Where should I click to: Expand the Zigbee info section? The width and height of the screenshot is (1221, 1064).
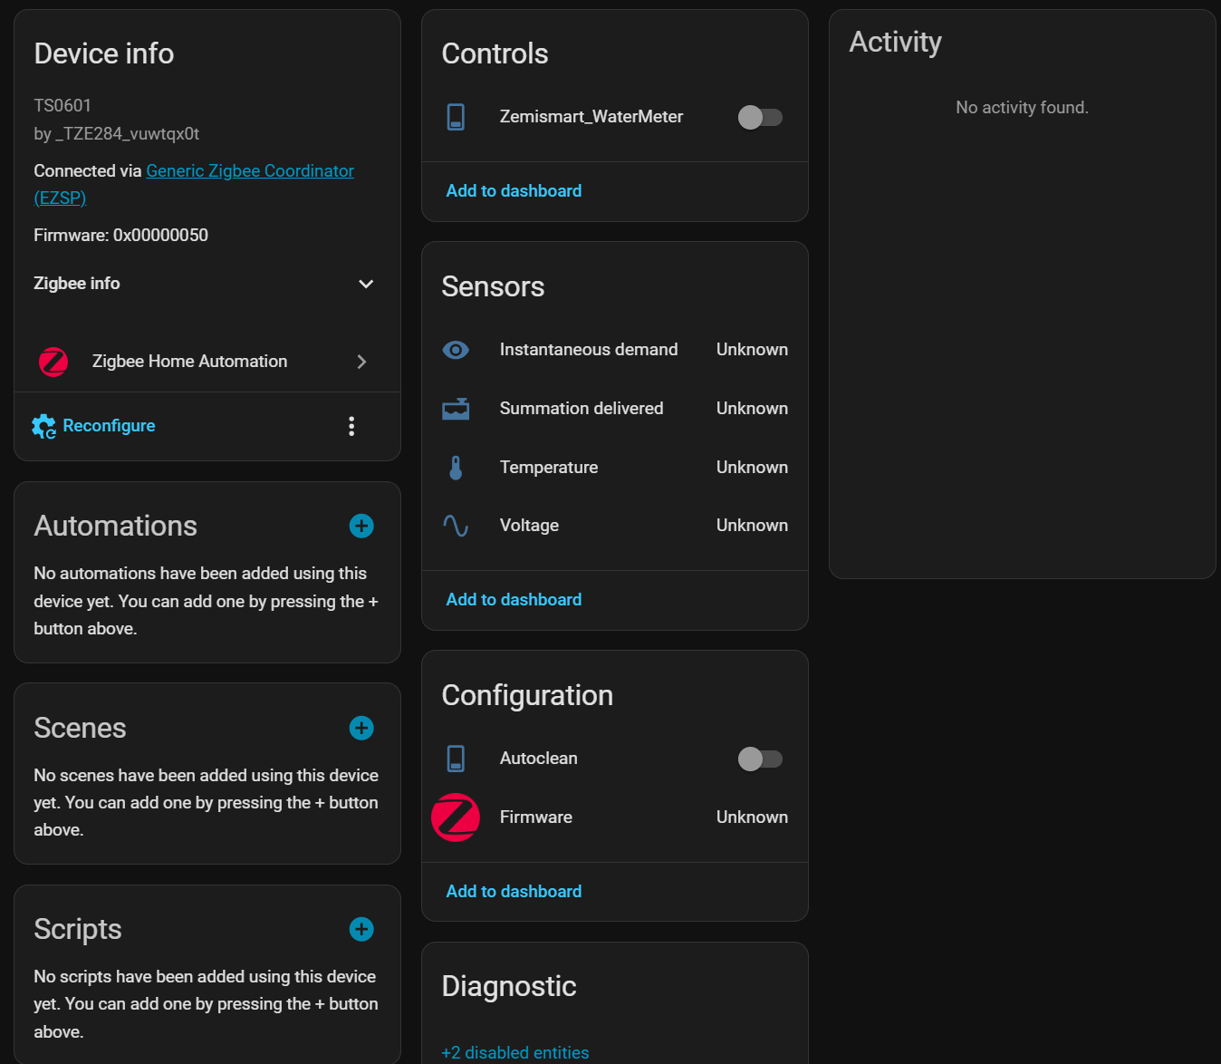point(366,284)
